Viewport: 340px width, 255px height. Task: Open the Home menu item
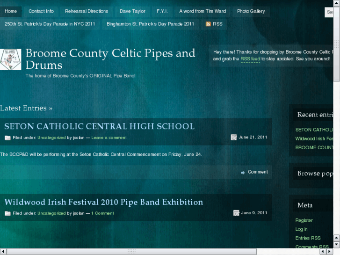(11, 11)
